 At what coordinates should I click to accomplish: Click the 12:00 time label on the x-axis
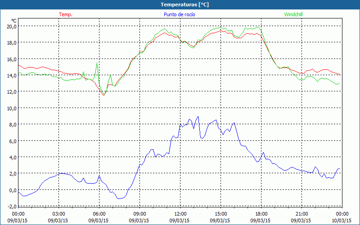tap(180, 214)
